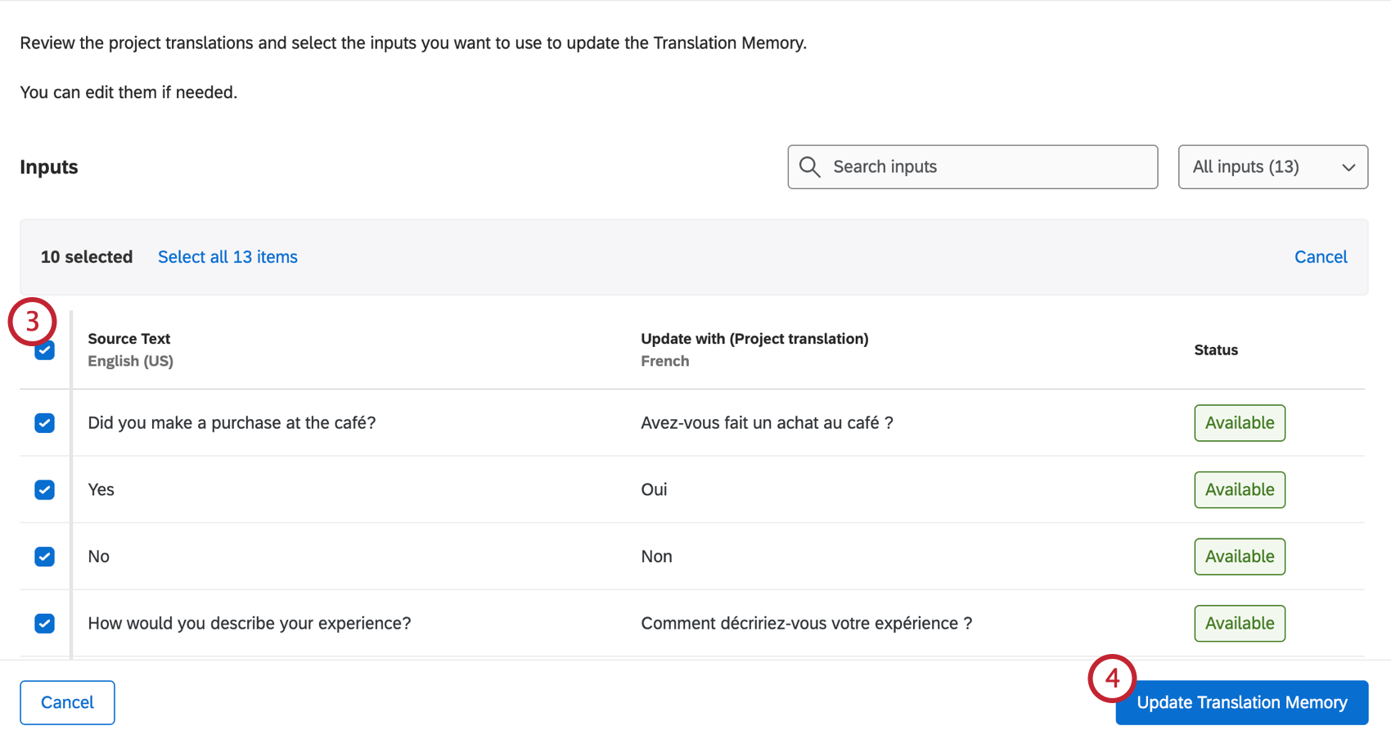Click the Available badge on the café purchase row
The image size is (1391, 735).
(x=1239, y=422)
